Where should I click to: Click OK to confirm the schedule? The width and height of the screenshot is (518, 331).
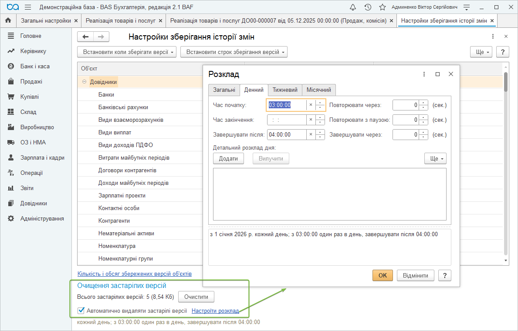[x=383, y=275]
